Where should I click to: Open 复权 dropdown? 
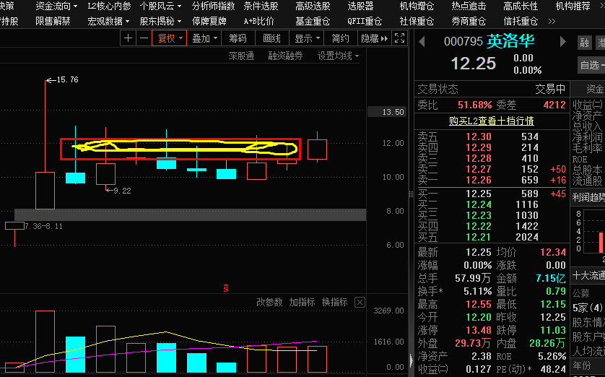170,38
